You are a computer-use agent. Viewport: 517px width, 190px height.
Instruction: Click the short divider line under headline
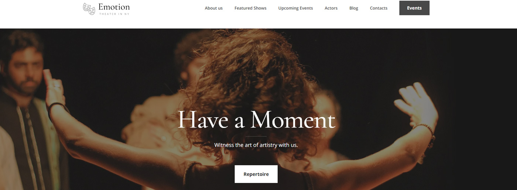(256, 137)
